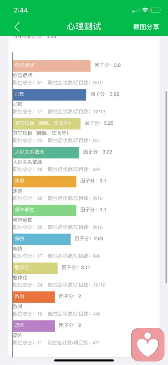Select the 偏执 light blue bar

42,239
